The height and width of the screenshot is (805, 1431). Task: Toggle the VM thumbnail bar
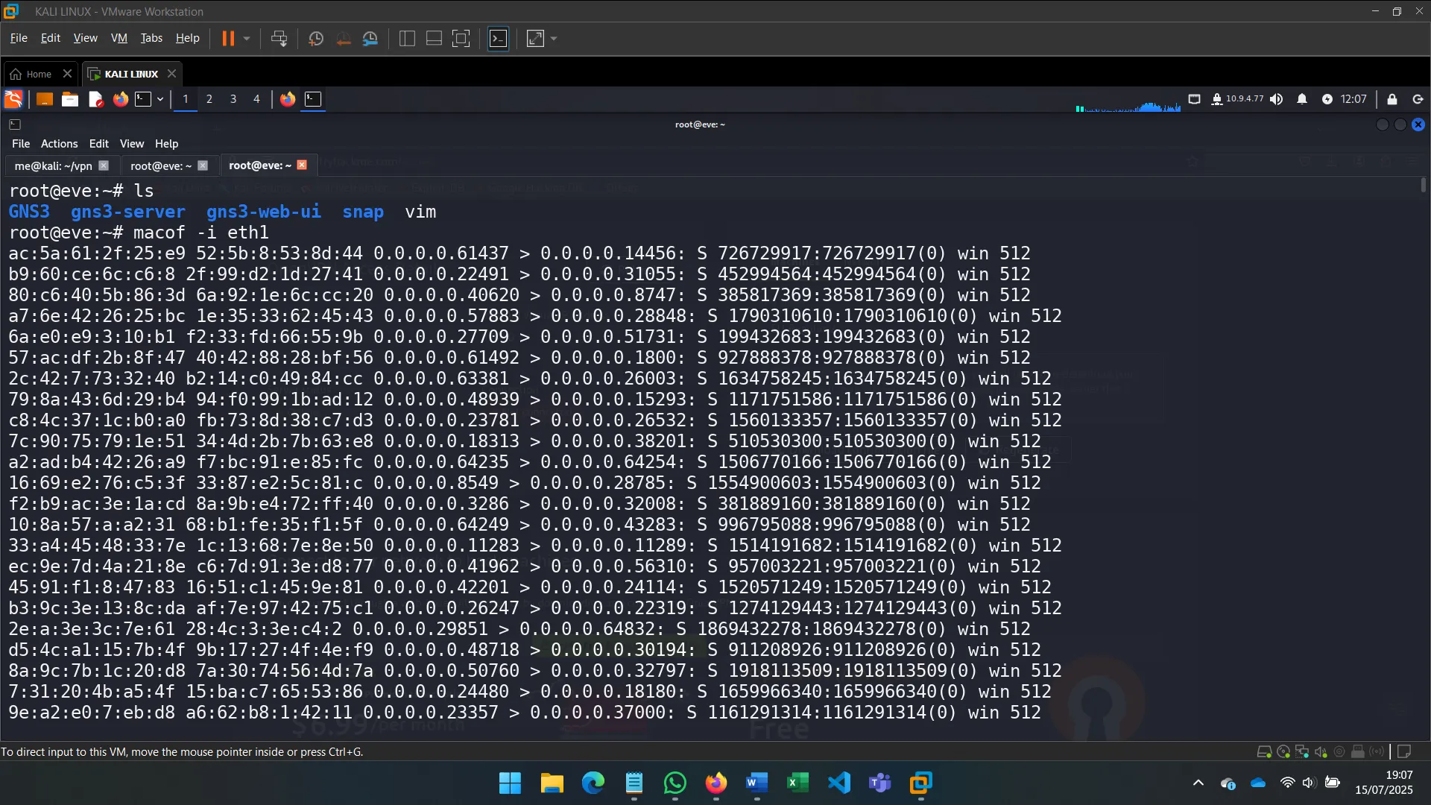[434, 38]
